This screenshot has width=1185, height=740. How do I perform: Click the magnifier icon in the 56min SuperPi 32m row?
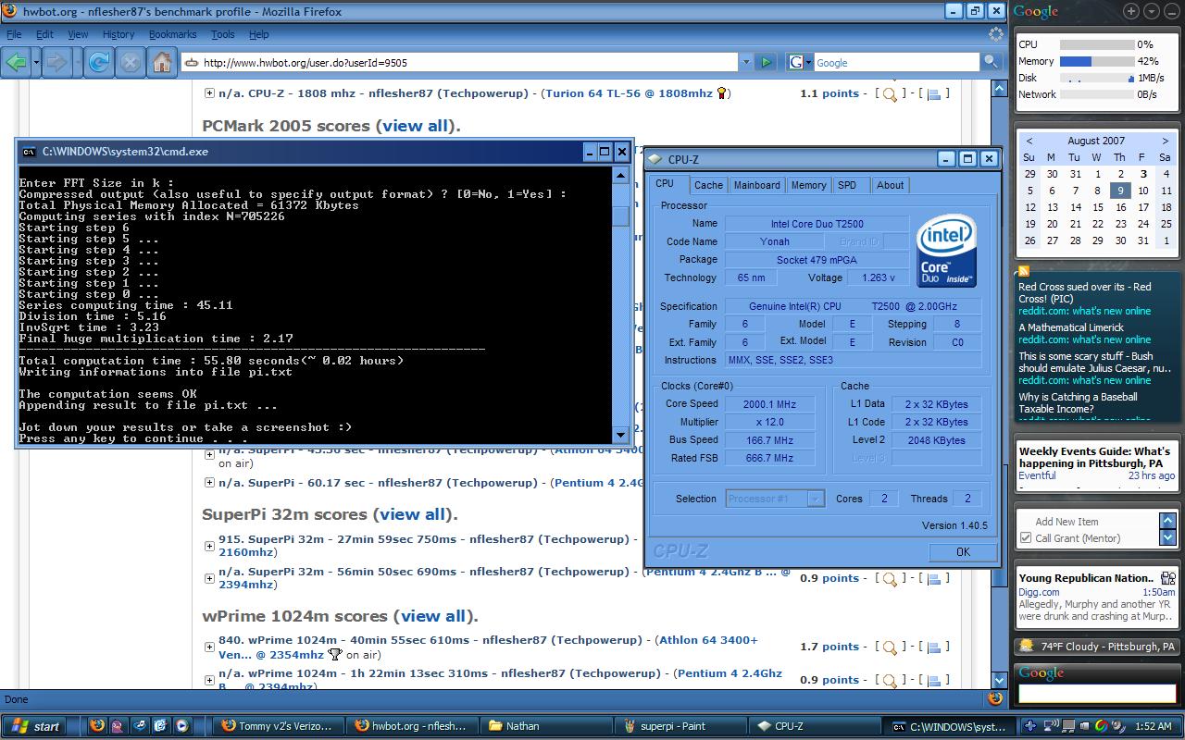click(x=890, y=579)
